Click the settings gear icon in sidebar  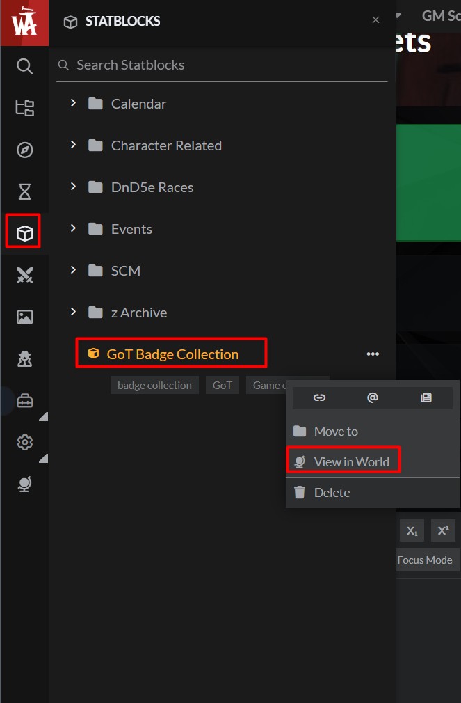25,442
